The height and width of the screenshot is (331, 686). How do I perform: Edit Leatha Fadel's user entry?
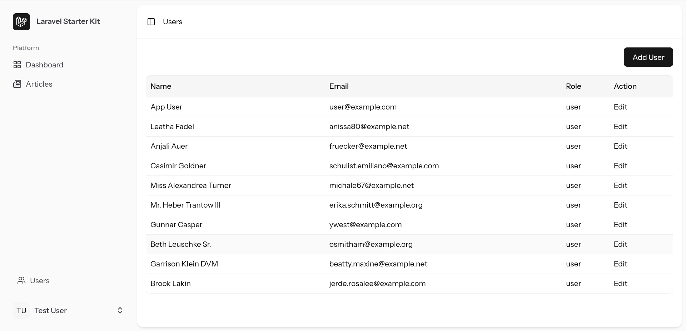(x=620, y=127)
